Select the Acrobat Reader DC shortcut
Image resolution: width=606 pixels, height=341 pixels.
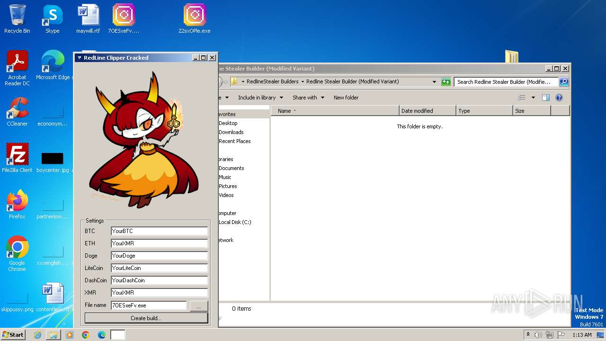[x=17, y=68]
